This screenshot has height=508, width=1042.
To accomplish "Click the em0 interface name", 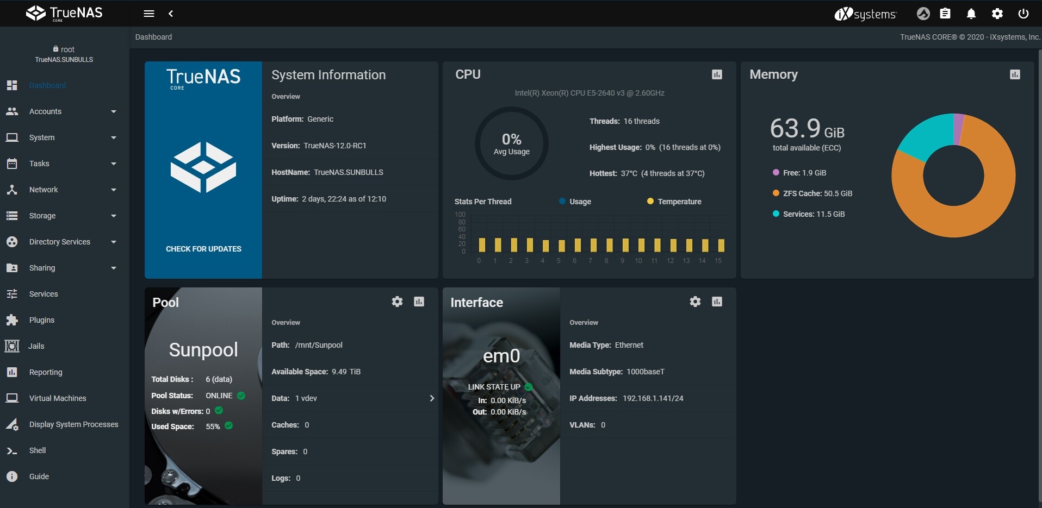I will point(501,356).
